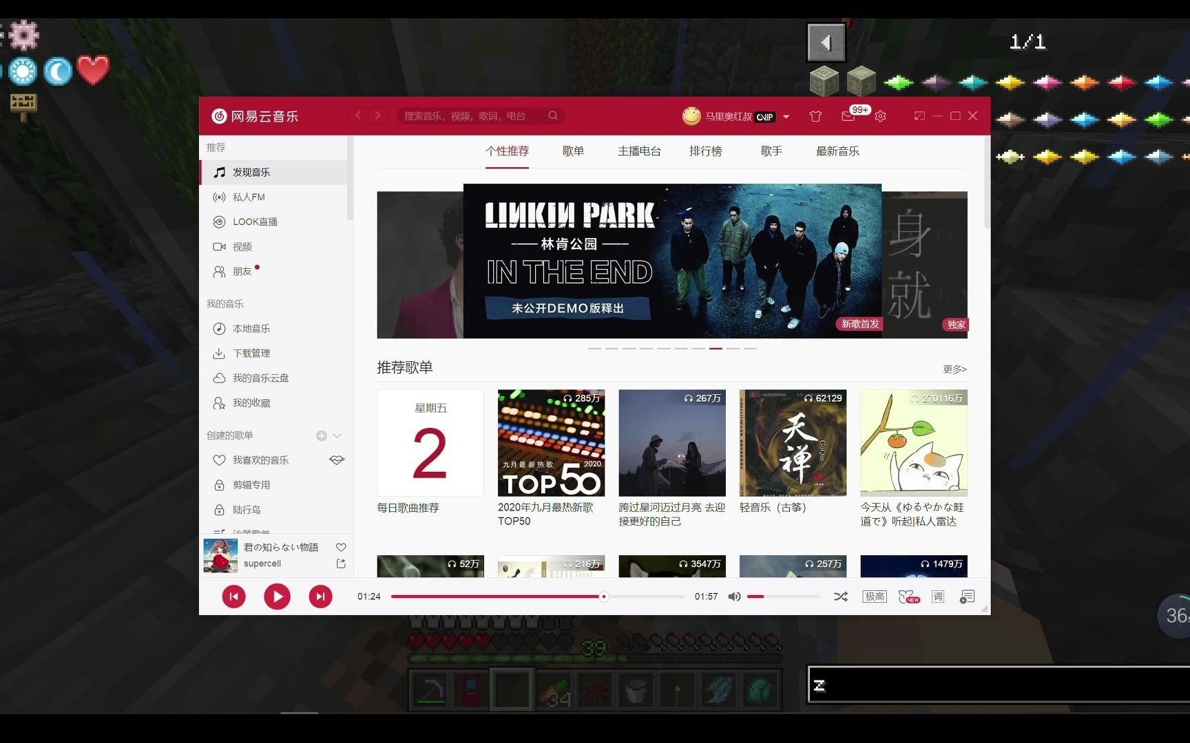This screenshot has height=743, width=1190.
Task: Open the skin/theme shirt icon
Action: pyautogui.click(x=815, y=116)
